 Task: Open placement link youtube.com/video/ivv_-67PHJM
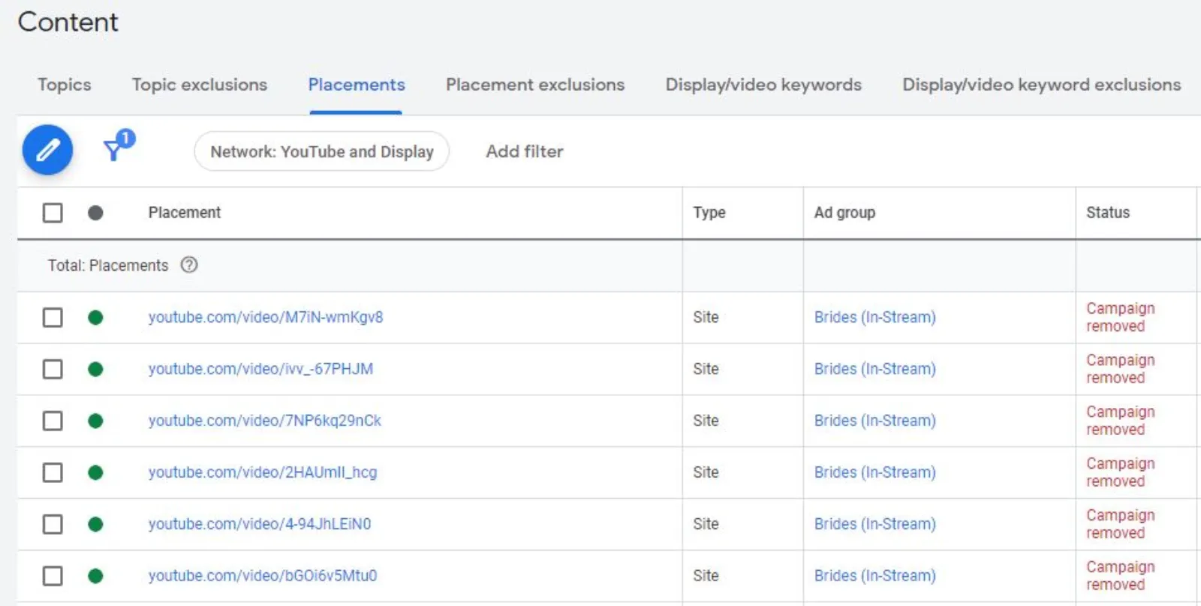click(260, 369)
